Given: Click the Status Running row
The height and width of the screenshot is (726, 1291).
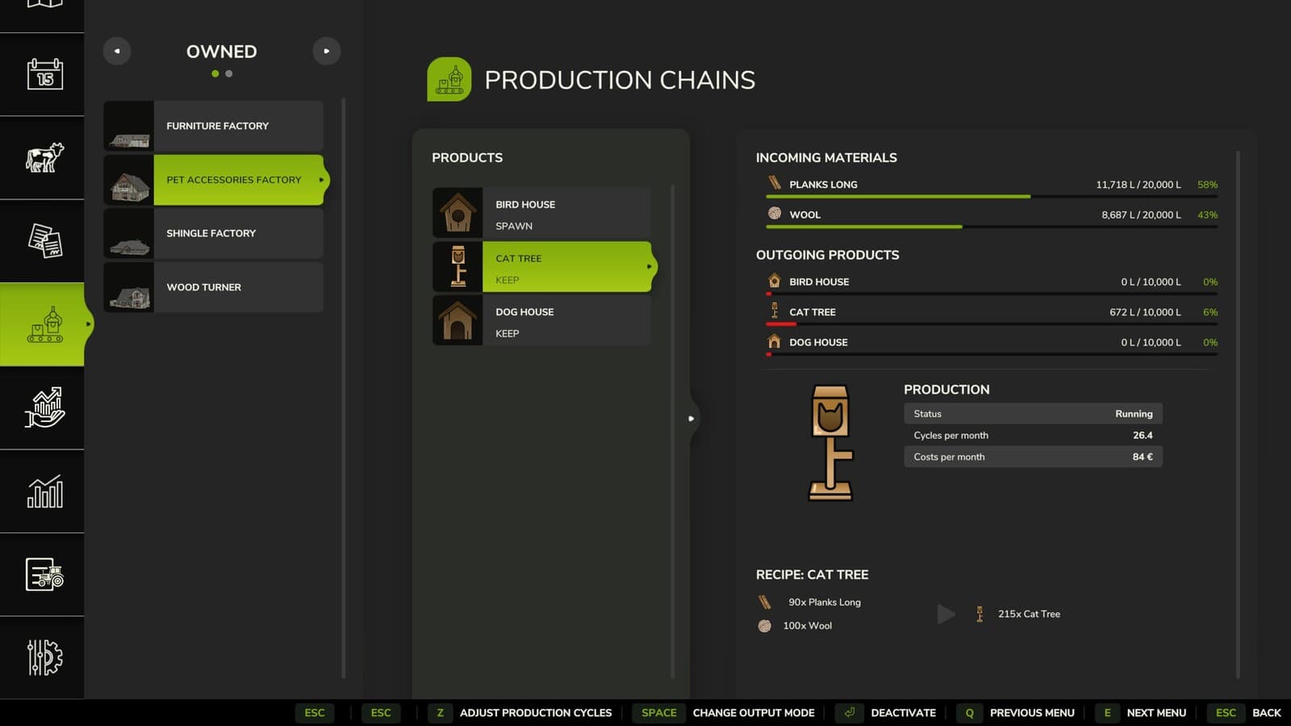Looking at the screenshot, I should pos(1033,414).
